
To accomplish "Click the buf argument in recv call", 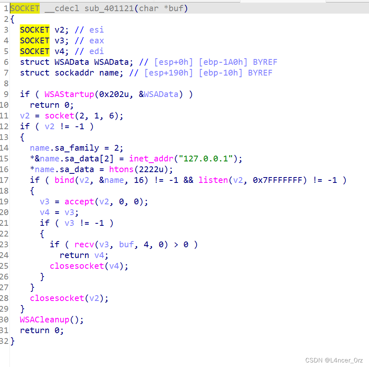I will click(126, 244).
